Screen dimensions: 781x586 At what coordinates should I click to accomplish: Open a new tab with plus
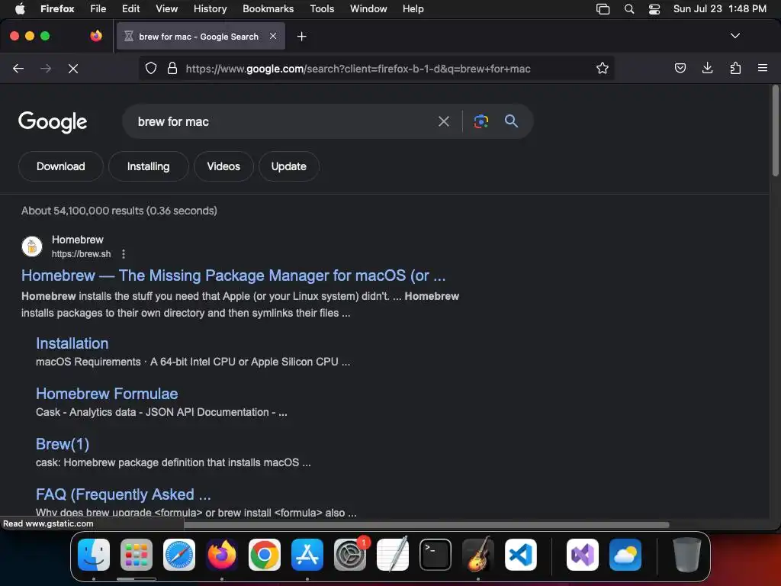click(301, 37)
